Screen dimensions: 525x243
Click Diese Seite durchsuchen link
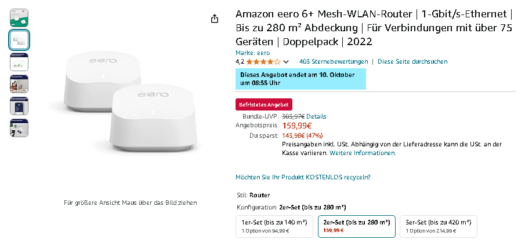(x=412, y=61)
